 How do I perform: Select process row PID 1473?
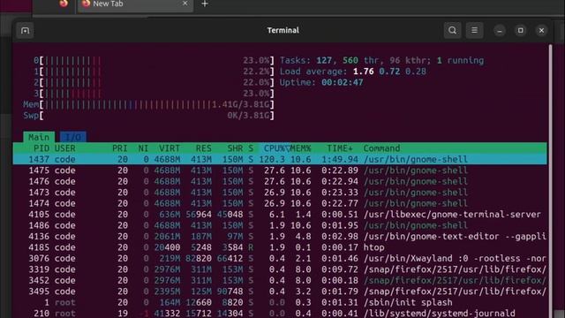click(x=280, y=193)
